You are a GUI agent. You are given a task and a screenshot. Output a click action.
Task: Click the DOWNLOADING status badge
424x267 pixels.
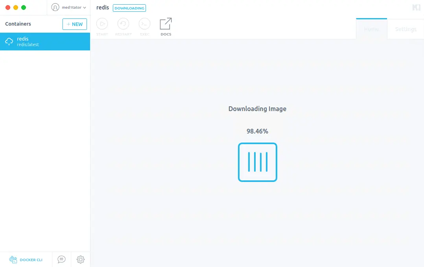(129, 8)
